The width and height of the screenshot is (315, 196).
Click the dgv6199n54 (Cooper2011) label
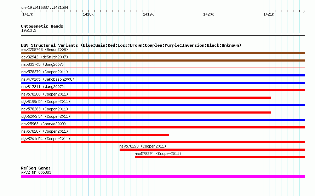pos(46,102)
